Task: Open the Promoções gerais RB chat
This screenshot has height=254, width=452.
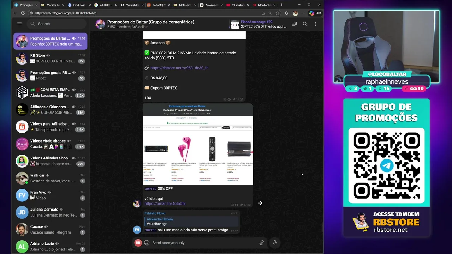Action: click(x=50, y=75)
